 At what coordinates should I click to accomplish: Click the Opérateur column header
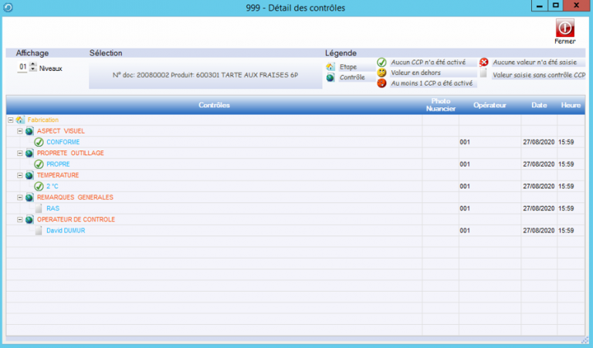coord(490,105)
